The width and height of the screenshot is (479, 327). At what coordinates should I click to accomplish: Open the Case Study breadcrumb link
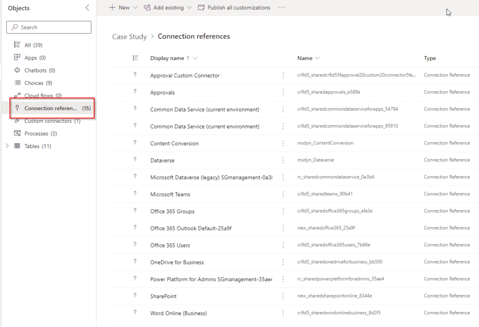[x=130, y=36]
